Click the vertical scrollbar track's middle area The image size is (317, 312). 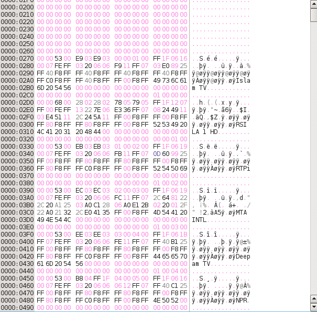[313, 157]
